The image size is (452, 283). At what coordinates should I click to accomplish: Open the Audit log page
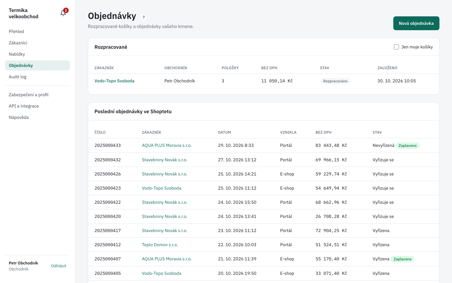click(37, 77)
